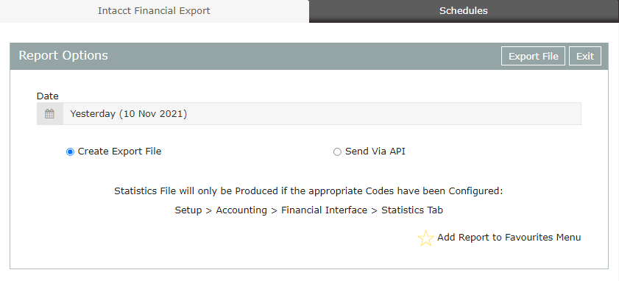This screenshot has height=281, width=619.
Task: Click the Statistics File notice text
Action: 308,191
